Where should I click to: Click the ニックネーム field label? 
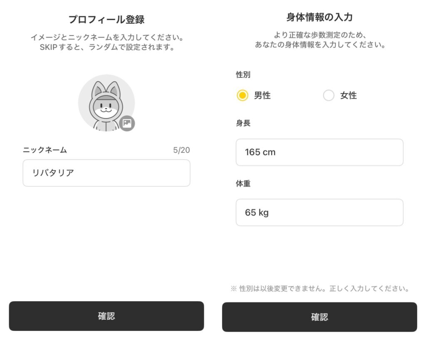(45, 150)
